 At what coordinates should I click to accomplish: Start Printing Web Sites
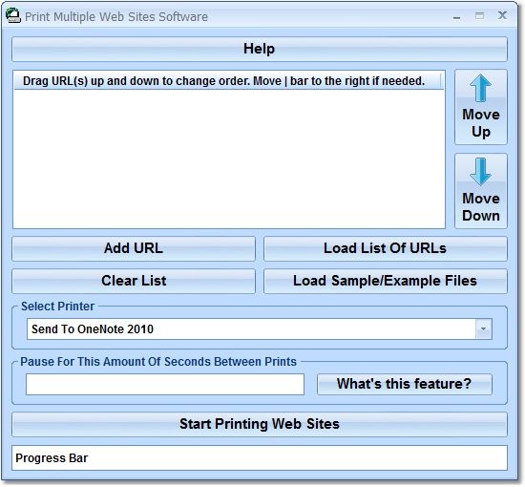click(260, 424)
